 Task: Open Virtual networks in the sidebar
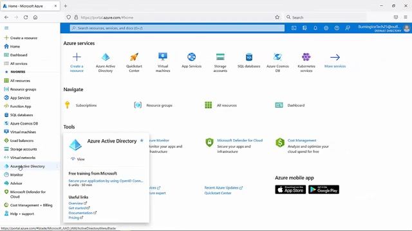click(20, 158)
